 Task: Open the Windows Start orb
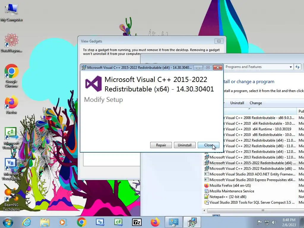8,222
